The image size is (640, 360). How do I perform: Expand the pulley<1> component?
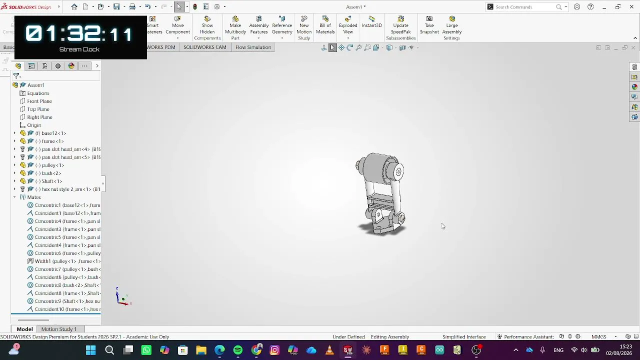(x=14, y=165)
